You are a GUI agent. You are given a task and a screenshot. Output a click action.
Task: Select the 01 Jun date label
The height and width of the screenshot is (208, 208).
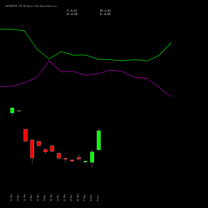[x=98, y=198]
